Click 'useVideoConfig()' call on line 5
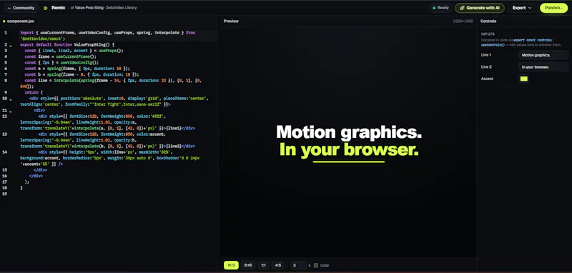This screenshot has height=273, width=572. 79,62
